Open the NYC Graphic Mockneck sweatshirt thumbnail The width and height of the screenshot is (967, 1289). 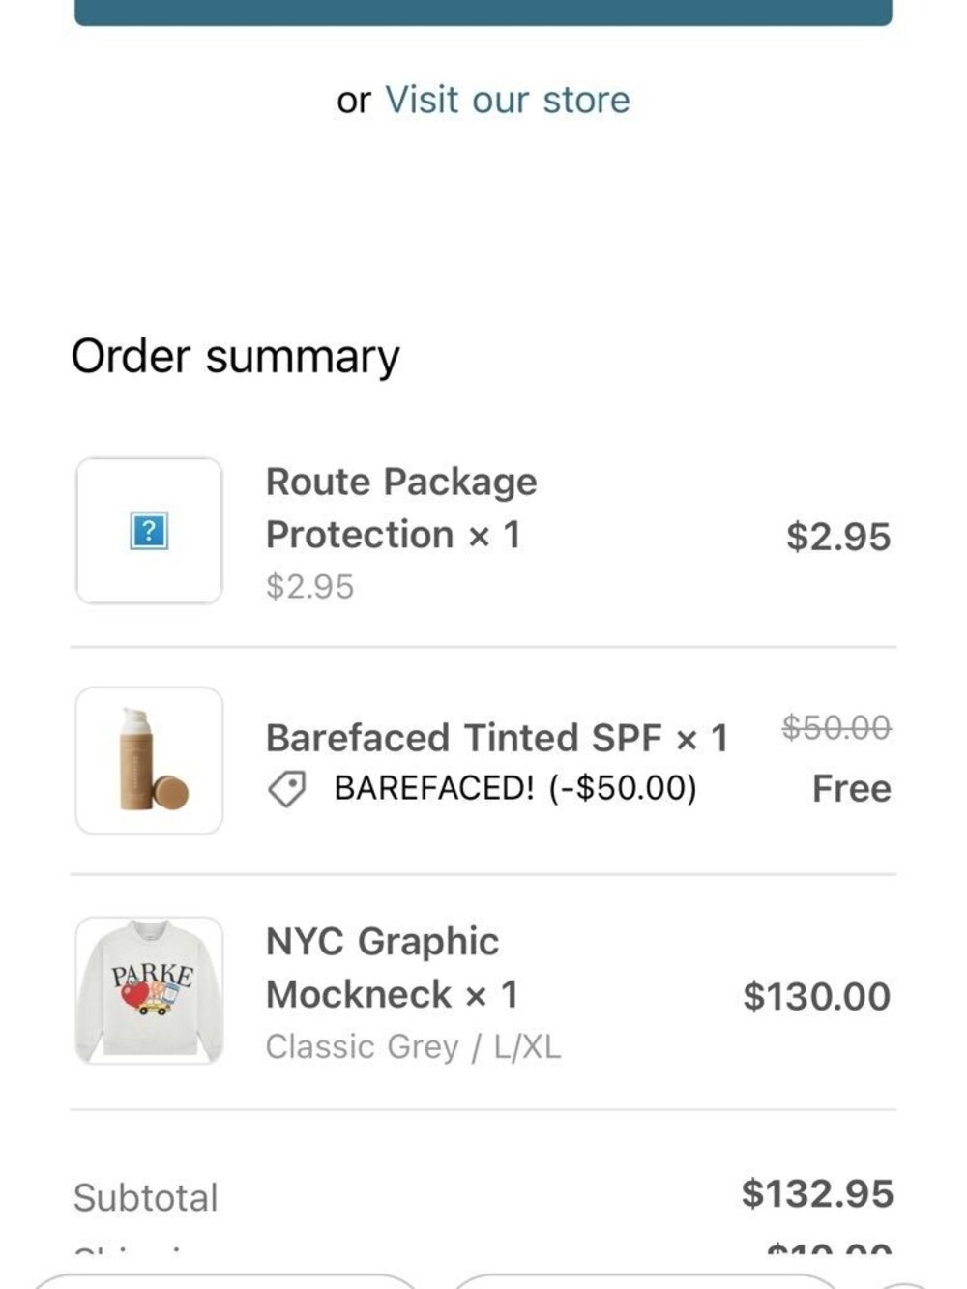coord(149,991)
